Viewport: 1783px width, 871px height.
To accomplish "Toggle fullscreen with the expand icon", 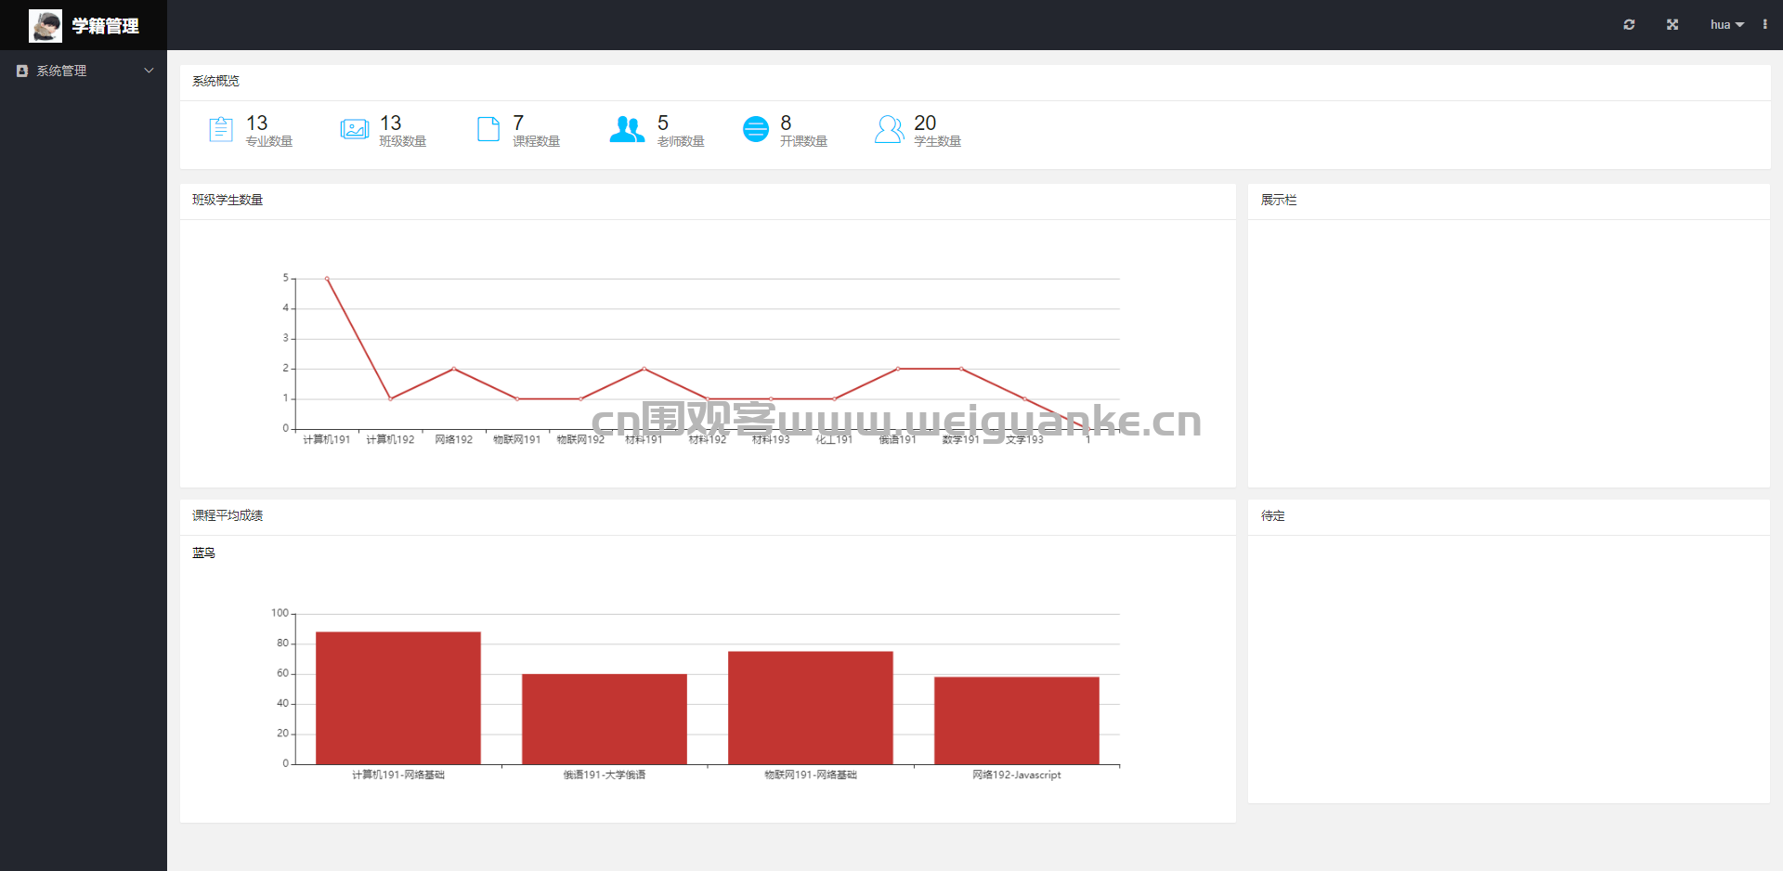I will (x=1672, y=25).
